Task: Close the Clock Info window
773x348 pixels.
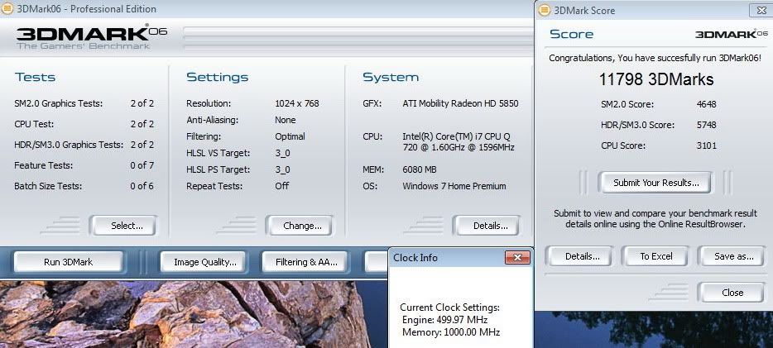Action: pos(517,257)
